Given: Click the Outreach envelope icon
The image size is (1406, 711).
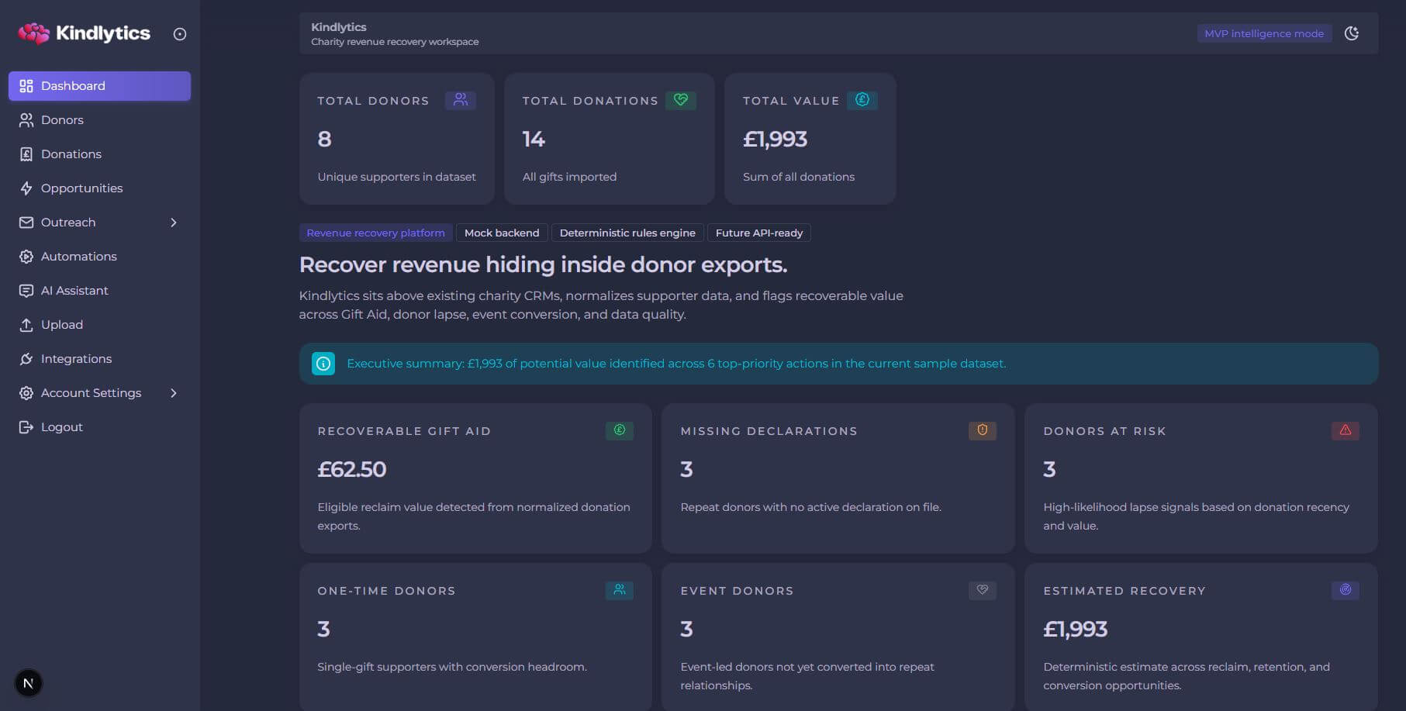Looking at the screenshot, I should (x=26, y=223).
